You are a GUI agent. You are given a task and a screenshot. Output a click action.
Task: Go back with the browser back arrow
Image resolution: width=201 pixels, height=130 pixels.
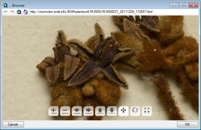(6, 12)
